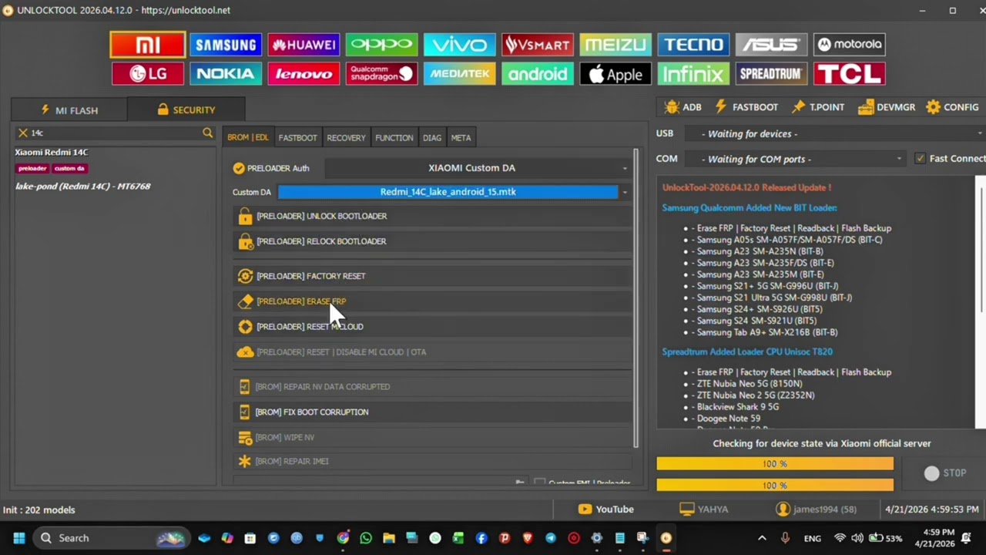Select the Xiaomi MI brand logo
Viewport: 986px width, 555px height.
coord(147,45)
